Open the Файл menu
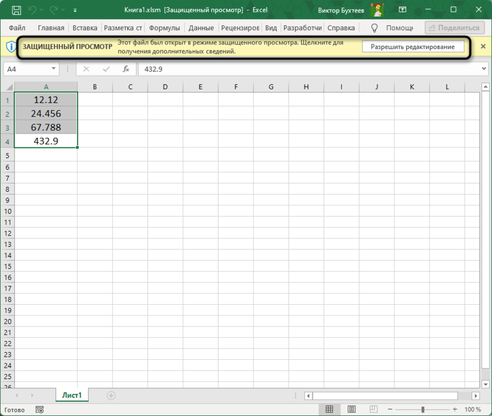492x416 pixels. pyautogui.click(x=17, y=28)
